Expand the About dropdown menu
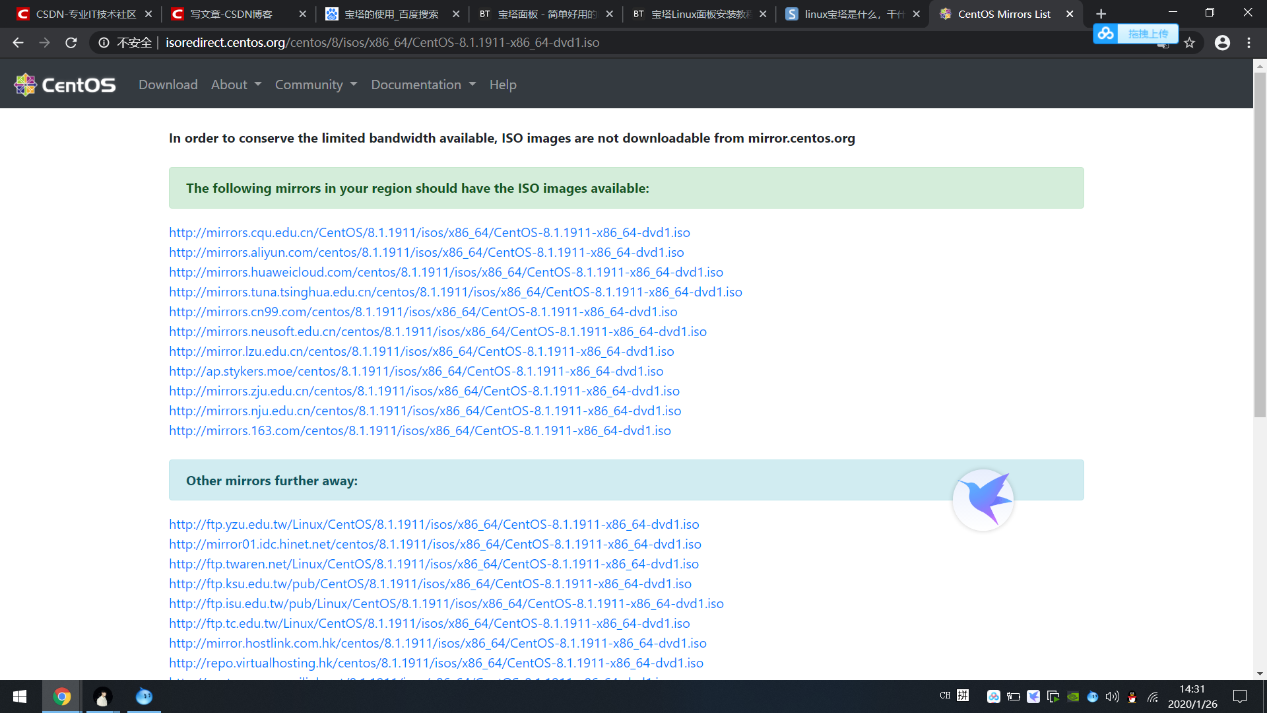The width and height of the screenshot is (1267, 713). (236, 85)
